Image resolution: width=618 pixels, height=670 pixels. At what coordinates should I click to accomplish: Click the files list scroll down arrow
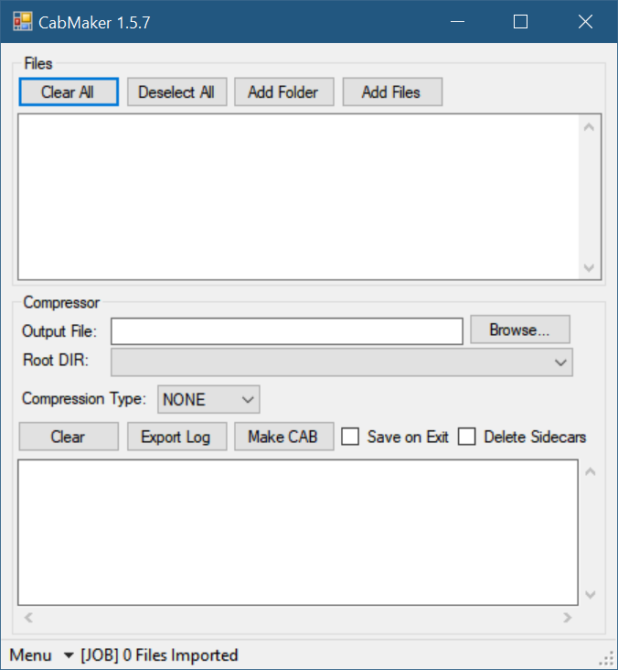590,268
